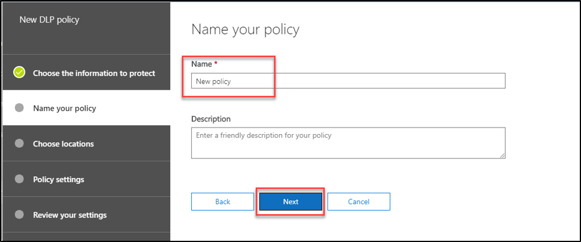Click the green checkmark step icon
Screen dimensions: 581x242
click(x=19, y=72)
